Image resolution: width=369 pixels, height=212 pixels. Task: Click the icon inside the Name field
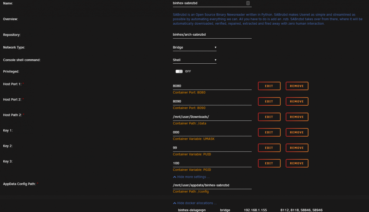(x=248, y=3)
